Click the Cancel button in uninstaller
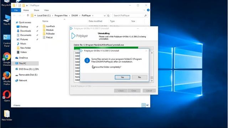This screenshot has height=128, width=228. coord(149,91)
